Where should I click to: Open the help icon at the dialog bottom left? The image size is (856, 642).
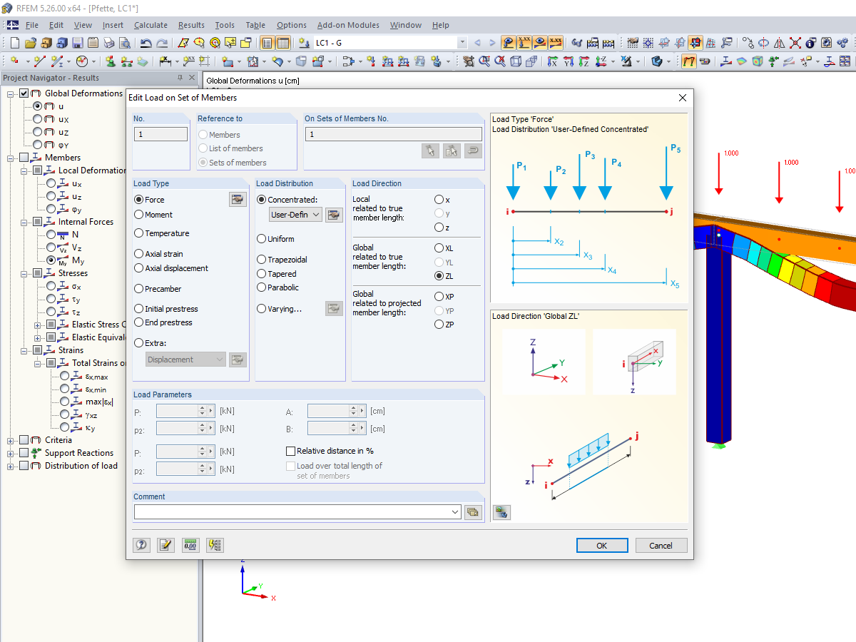tap(141, 544)
